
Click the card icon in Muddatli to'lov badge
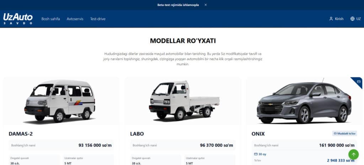click(335, 134)
